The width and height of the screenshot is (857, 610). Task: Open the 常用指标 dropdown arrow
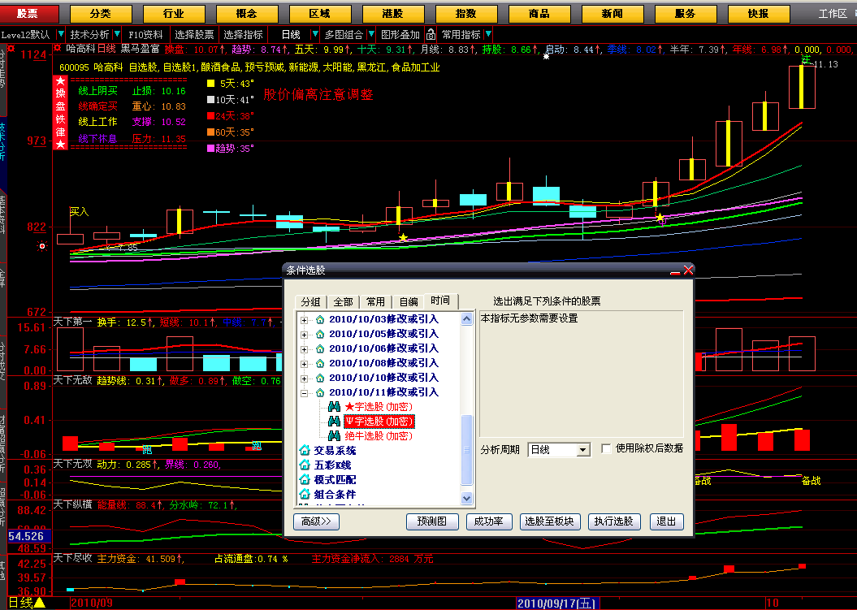pyautogui.click(x=488, y=34)
